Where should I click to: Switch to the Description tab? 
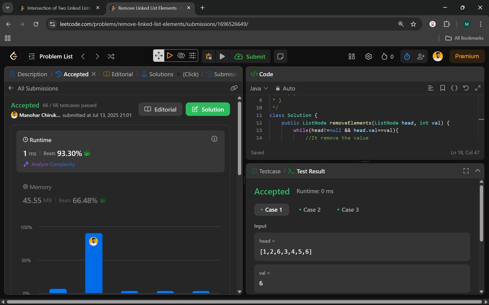pyautogui.click(x=29, y=74)
